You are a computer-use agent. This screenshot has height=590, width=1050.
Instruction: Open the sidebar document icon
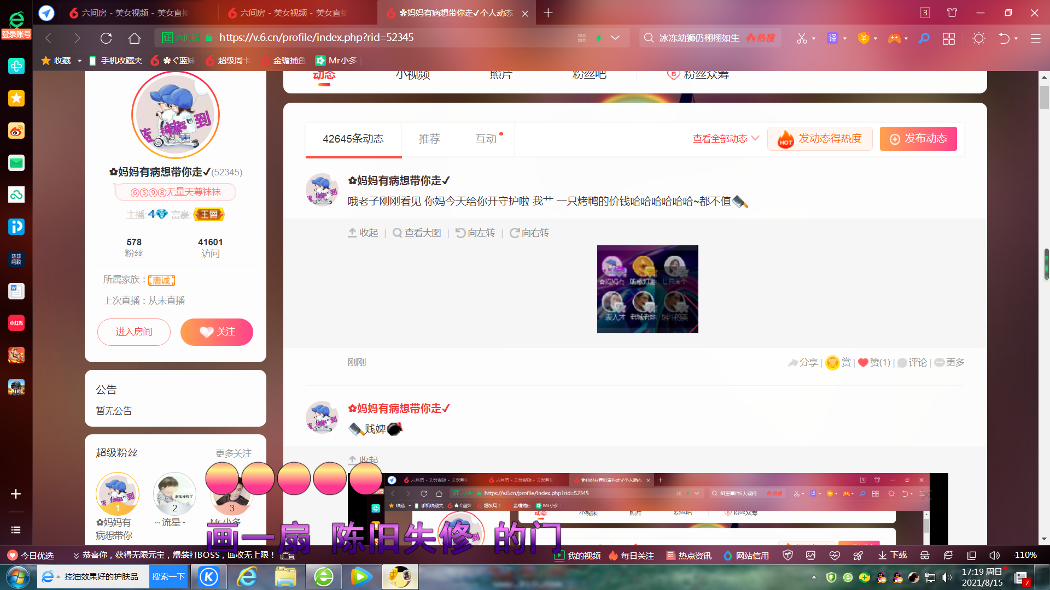point(16,291)
